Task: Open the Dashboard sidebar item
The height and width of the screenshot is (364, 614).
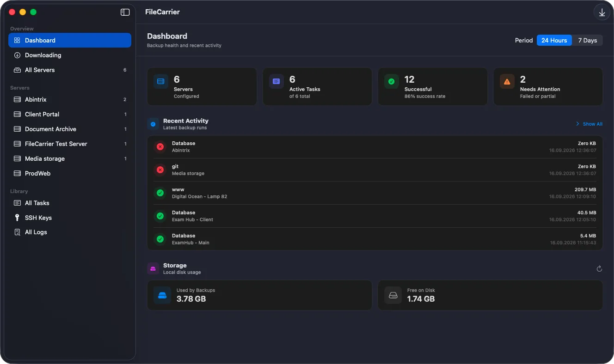Action: tap(70, 40)
